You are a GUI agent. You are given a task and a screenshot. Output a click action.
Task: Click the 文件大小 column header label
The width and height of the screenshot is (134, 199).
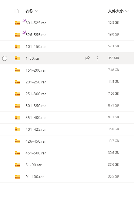coord(116,11)
